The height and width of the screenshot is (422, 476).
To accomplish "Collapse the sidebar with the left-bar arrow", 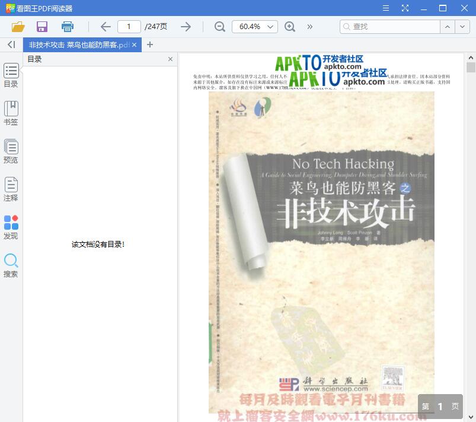I will point(11,45).
